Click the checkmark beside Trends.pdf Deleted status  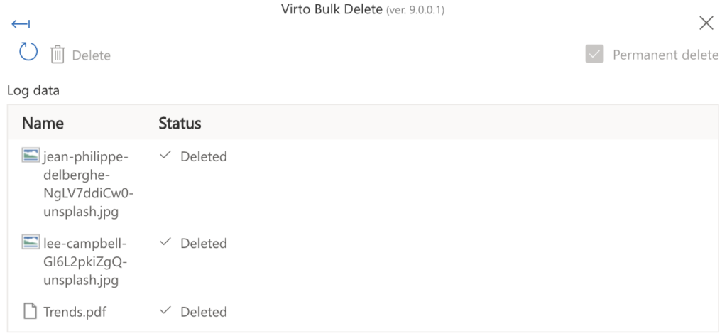pyautogui.click(x=165, y=310)
